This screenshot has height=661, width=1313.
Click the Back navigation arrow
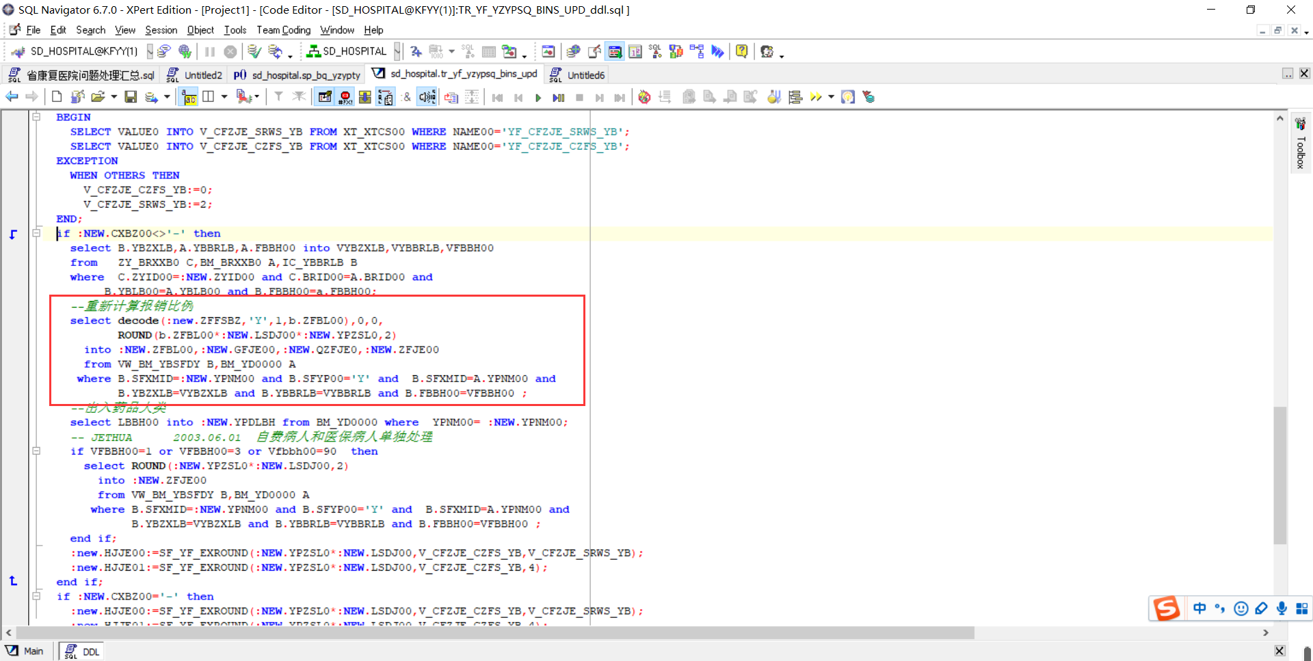pos(12,97)
